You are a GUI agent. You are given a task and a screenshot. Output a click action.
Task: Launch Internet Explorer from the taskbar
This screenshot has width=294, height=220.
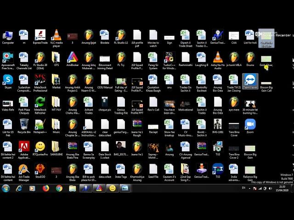click(19, 188)
